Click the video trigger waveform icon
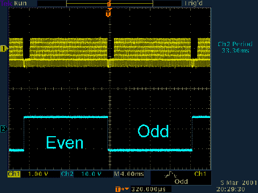This screenshot has height=193, width=258. click(x=170, y=174)
